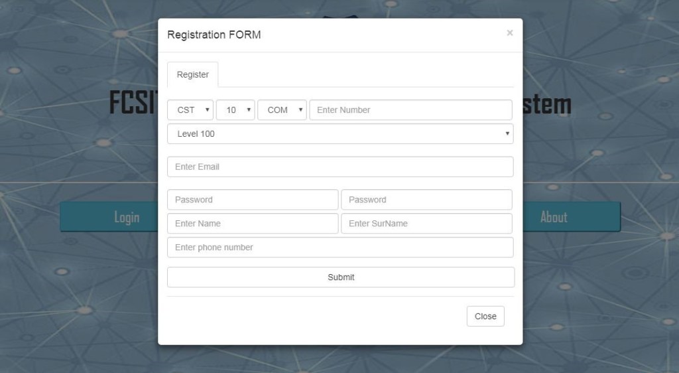Expand the year dropdown showing 10
This screenshot has width=679, height=373.
tap(235, 110)
